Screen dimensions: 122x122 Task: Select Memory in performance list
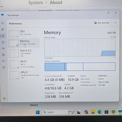click(24, 43)
